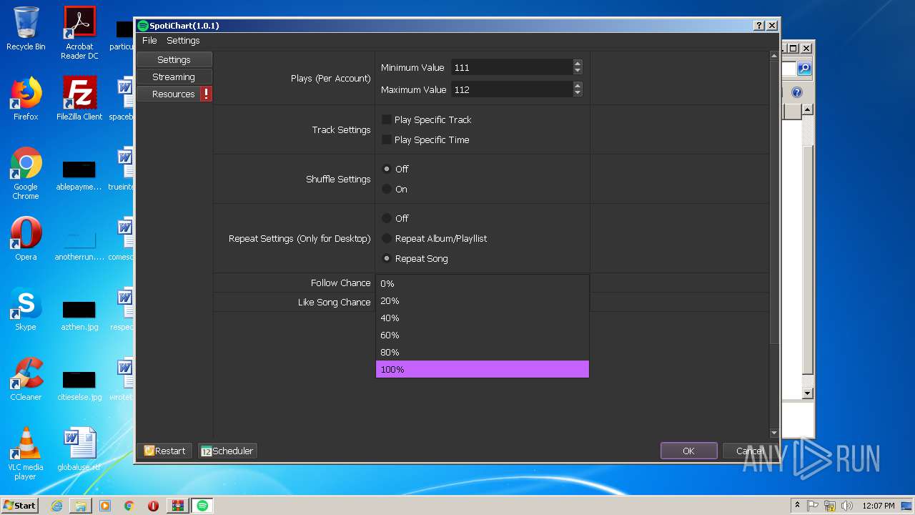Screen dimensions: 915x515
Task: Open the File menu
Action: coord(149,41)
